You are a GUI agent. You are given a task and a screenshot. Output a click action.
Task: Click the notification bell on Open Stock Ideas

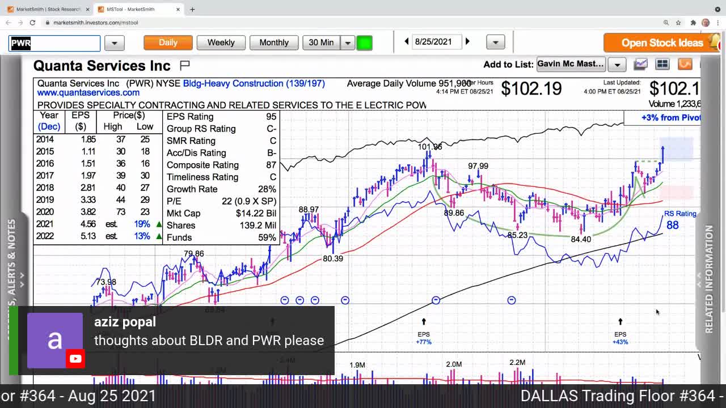(x=714, y=42)
